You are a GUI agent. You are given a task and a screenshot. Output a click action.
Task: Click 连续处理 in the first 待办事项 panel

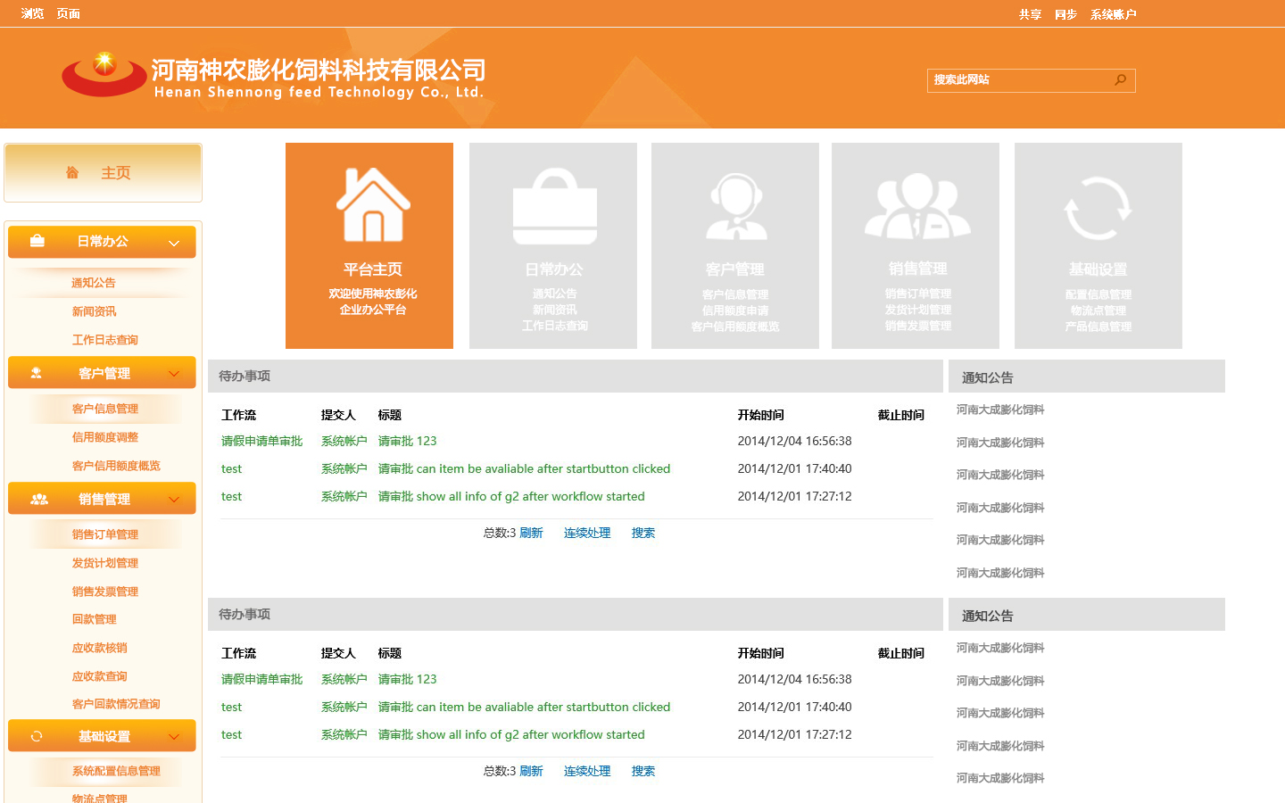click(x=587, y=533)
